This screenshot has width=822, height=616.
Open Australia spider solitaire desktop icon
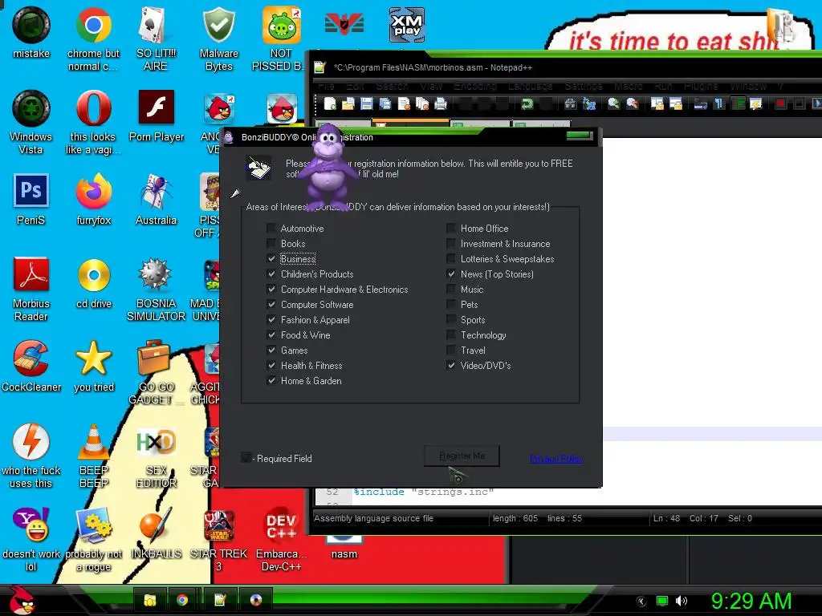(157, 199)
